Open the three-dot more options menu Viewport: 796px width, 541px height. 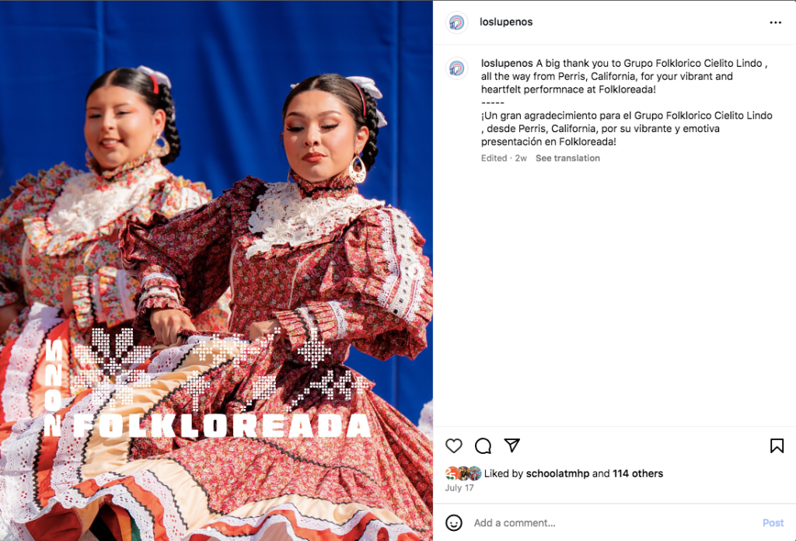pyautogui.click(x=775, y=23)
